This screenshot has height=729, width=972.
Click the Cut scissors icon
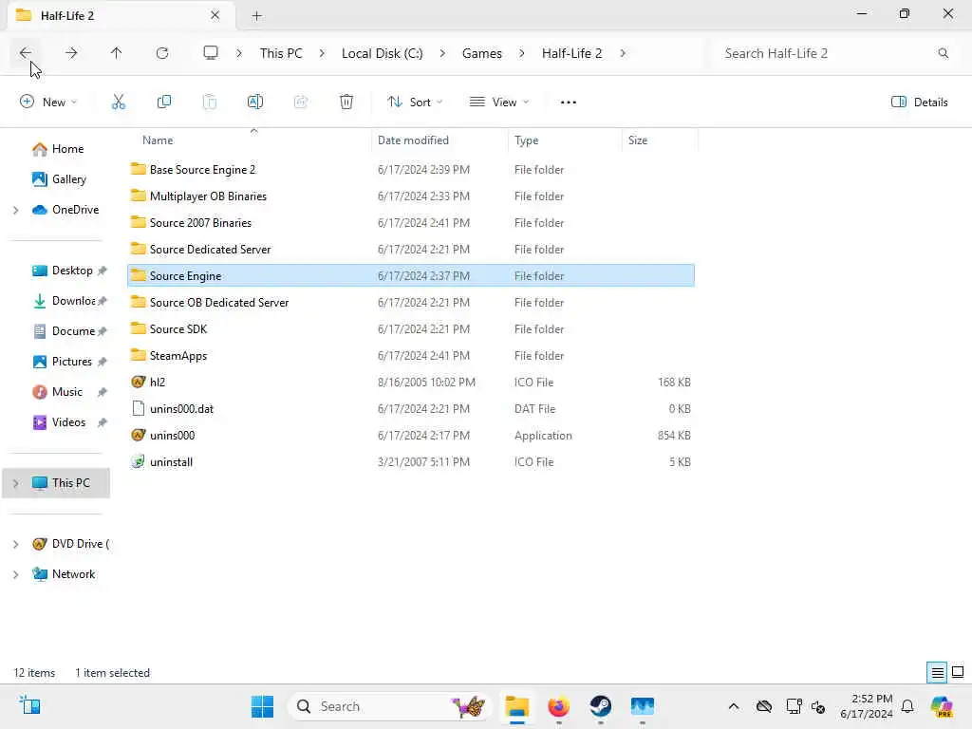119,103
